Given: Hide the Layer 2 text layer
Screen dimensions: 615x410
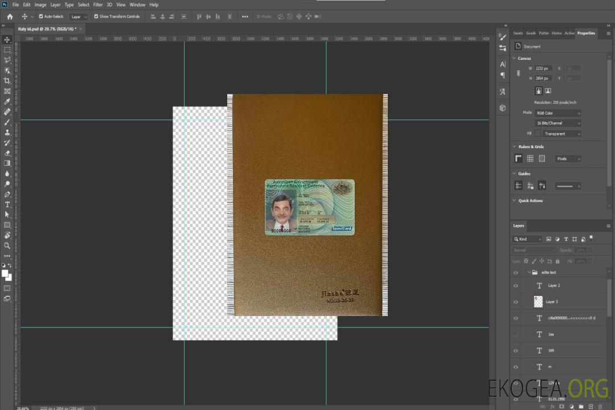Looking at the screenshot, I should (516, 286).
